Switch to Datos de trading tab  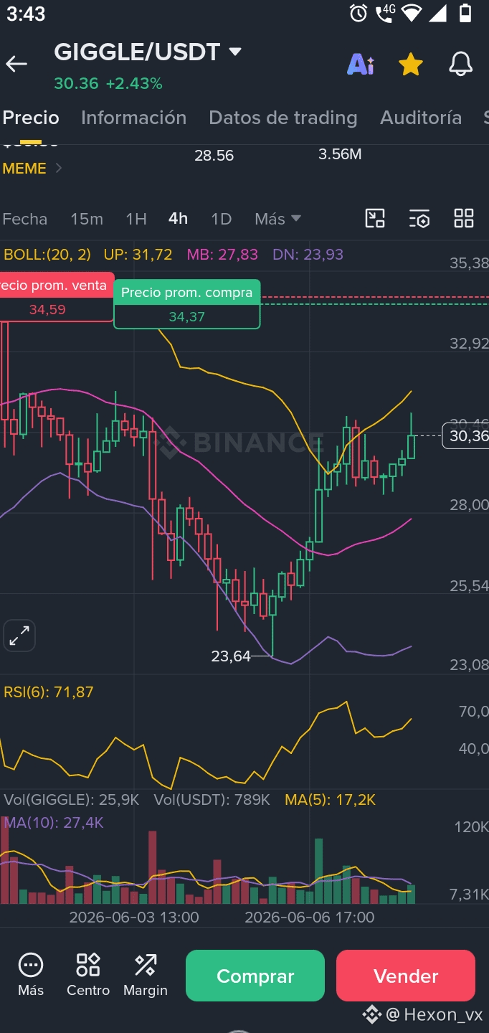pos(283,118)
